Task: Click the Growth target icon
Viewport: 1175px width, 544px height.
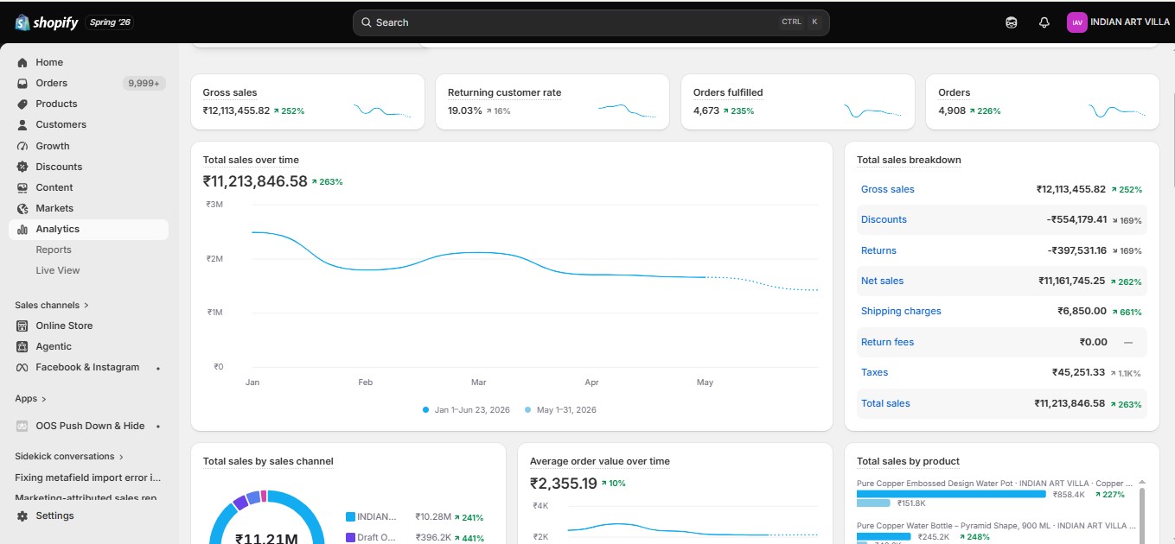Action: point(22,146)
